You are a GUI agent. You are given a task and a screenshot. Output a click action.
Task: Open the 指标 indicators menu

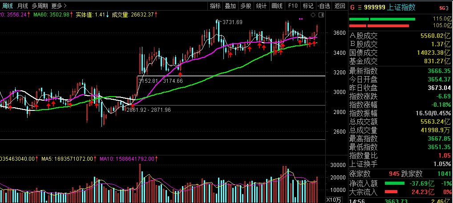[215, 6]
